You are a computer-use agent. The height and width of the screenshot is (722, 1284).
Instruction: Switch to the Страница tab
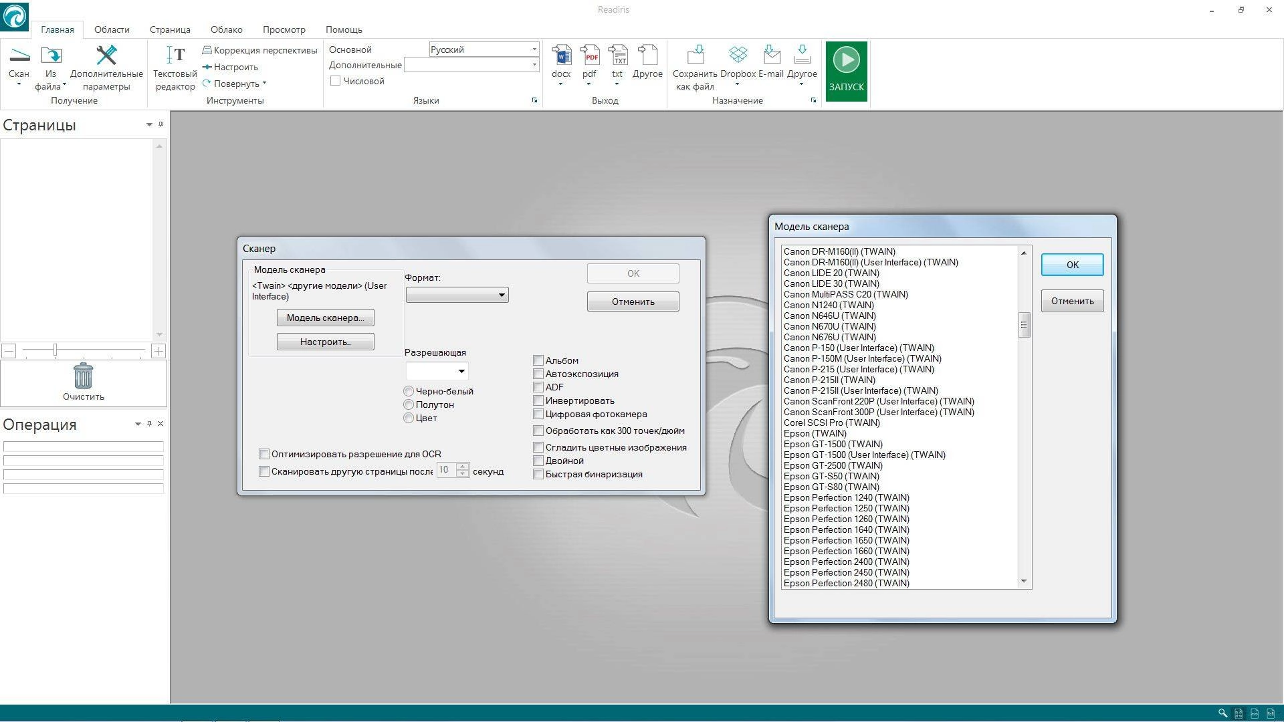170,29
